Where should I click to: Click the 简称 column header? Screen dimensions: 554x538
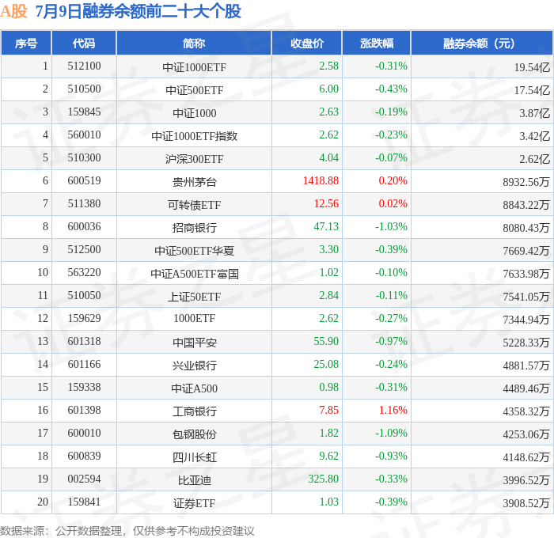click(194, 44)
